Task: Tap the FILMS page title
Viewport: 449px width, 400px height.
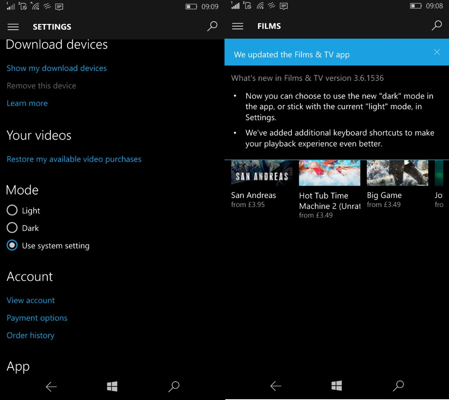Action: (269, 26)
